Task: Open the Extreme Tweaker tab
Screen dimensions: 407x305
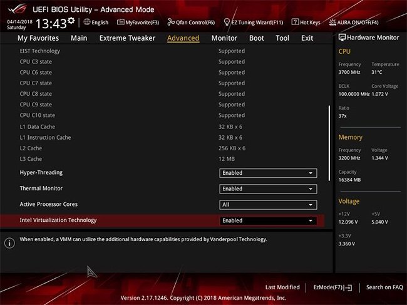Action: [127, 38]
